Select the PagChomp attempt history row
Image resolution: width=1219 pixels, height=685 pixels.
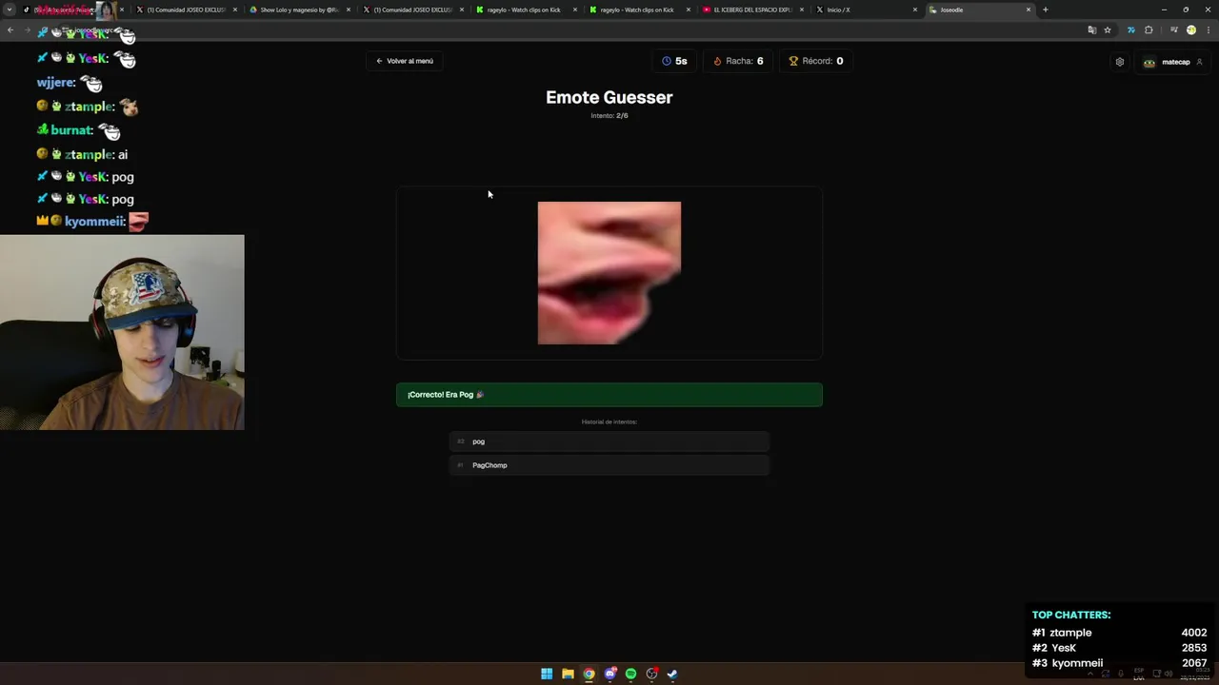609,465
